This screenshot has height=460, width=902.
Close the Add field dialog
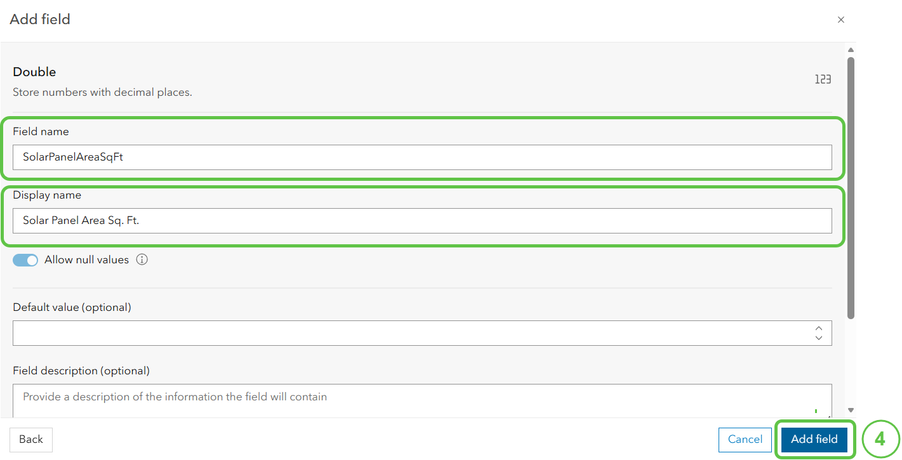pyautogui.click(x=840, y=20)
